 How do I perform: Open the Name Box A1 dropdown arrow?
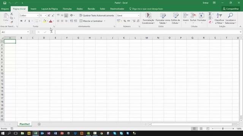point(28,32)
